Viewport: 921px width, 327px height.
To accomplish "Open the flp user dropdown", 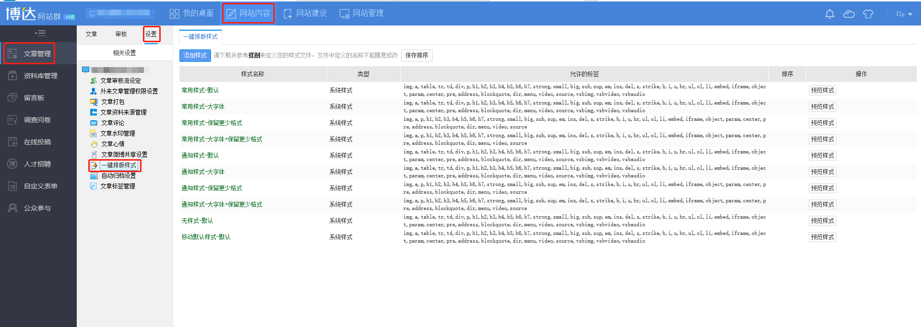I will [904, 14].
